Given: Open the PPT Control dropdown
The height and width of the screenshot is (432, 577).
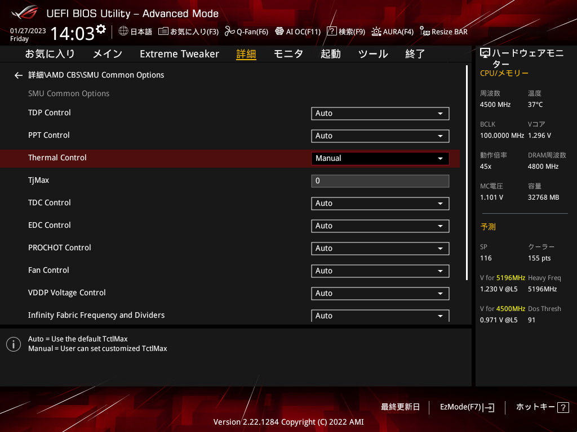Looking at the screenshot, I should click(380, 136).
